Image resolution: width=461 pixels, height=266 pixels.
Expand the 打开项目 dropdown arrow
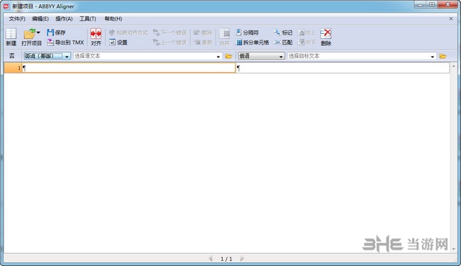coord(38,33)
